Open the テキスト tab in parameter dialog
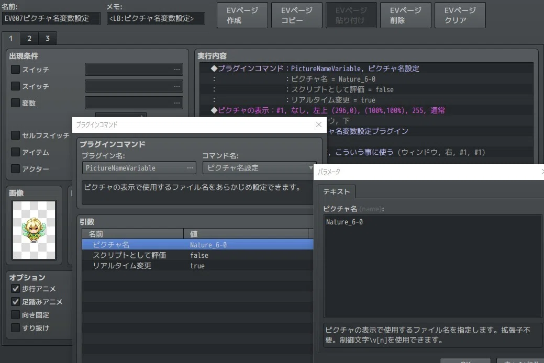544x363 pixels. tap(336, 192)
